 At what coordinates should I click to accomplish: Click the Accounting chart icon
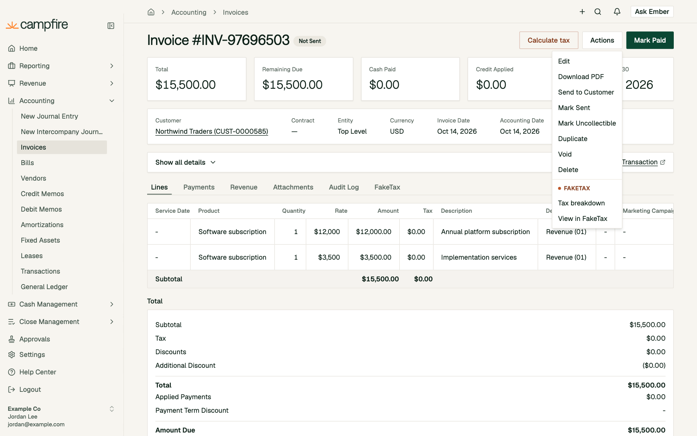pos(12,101)
